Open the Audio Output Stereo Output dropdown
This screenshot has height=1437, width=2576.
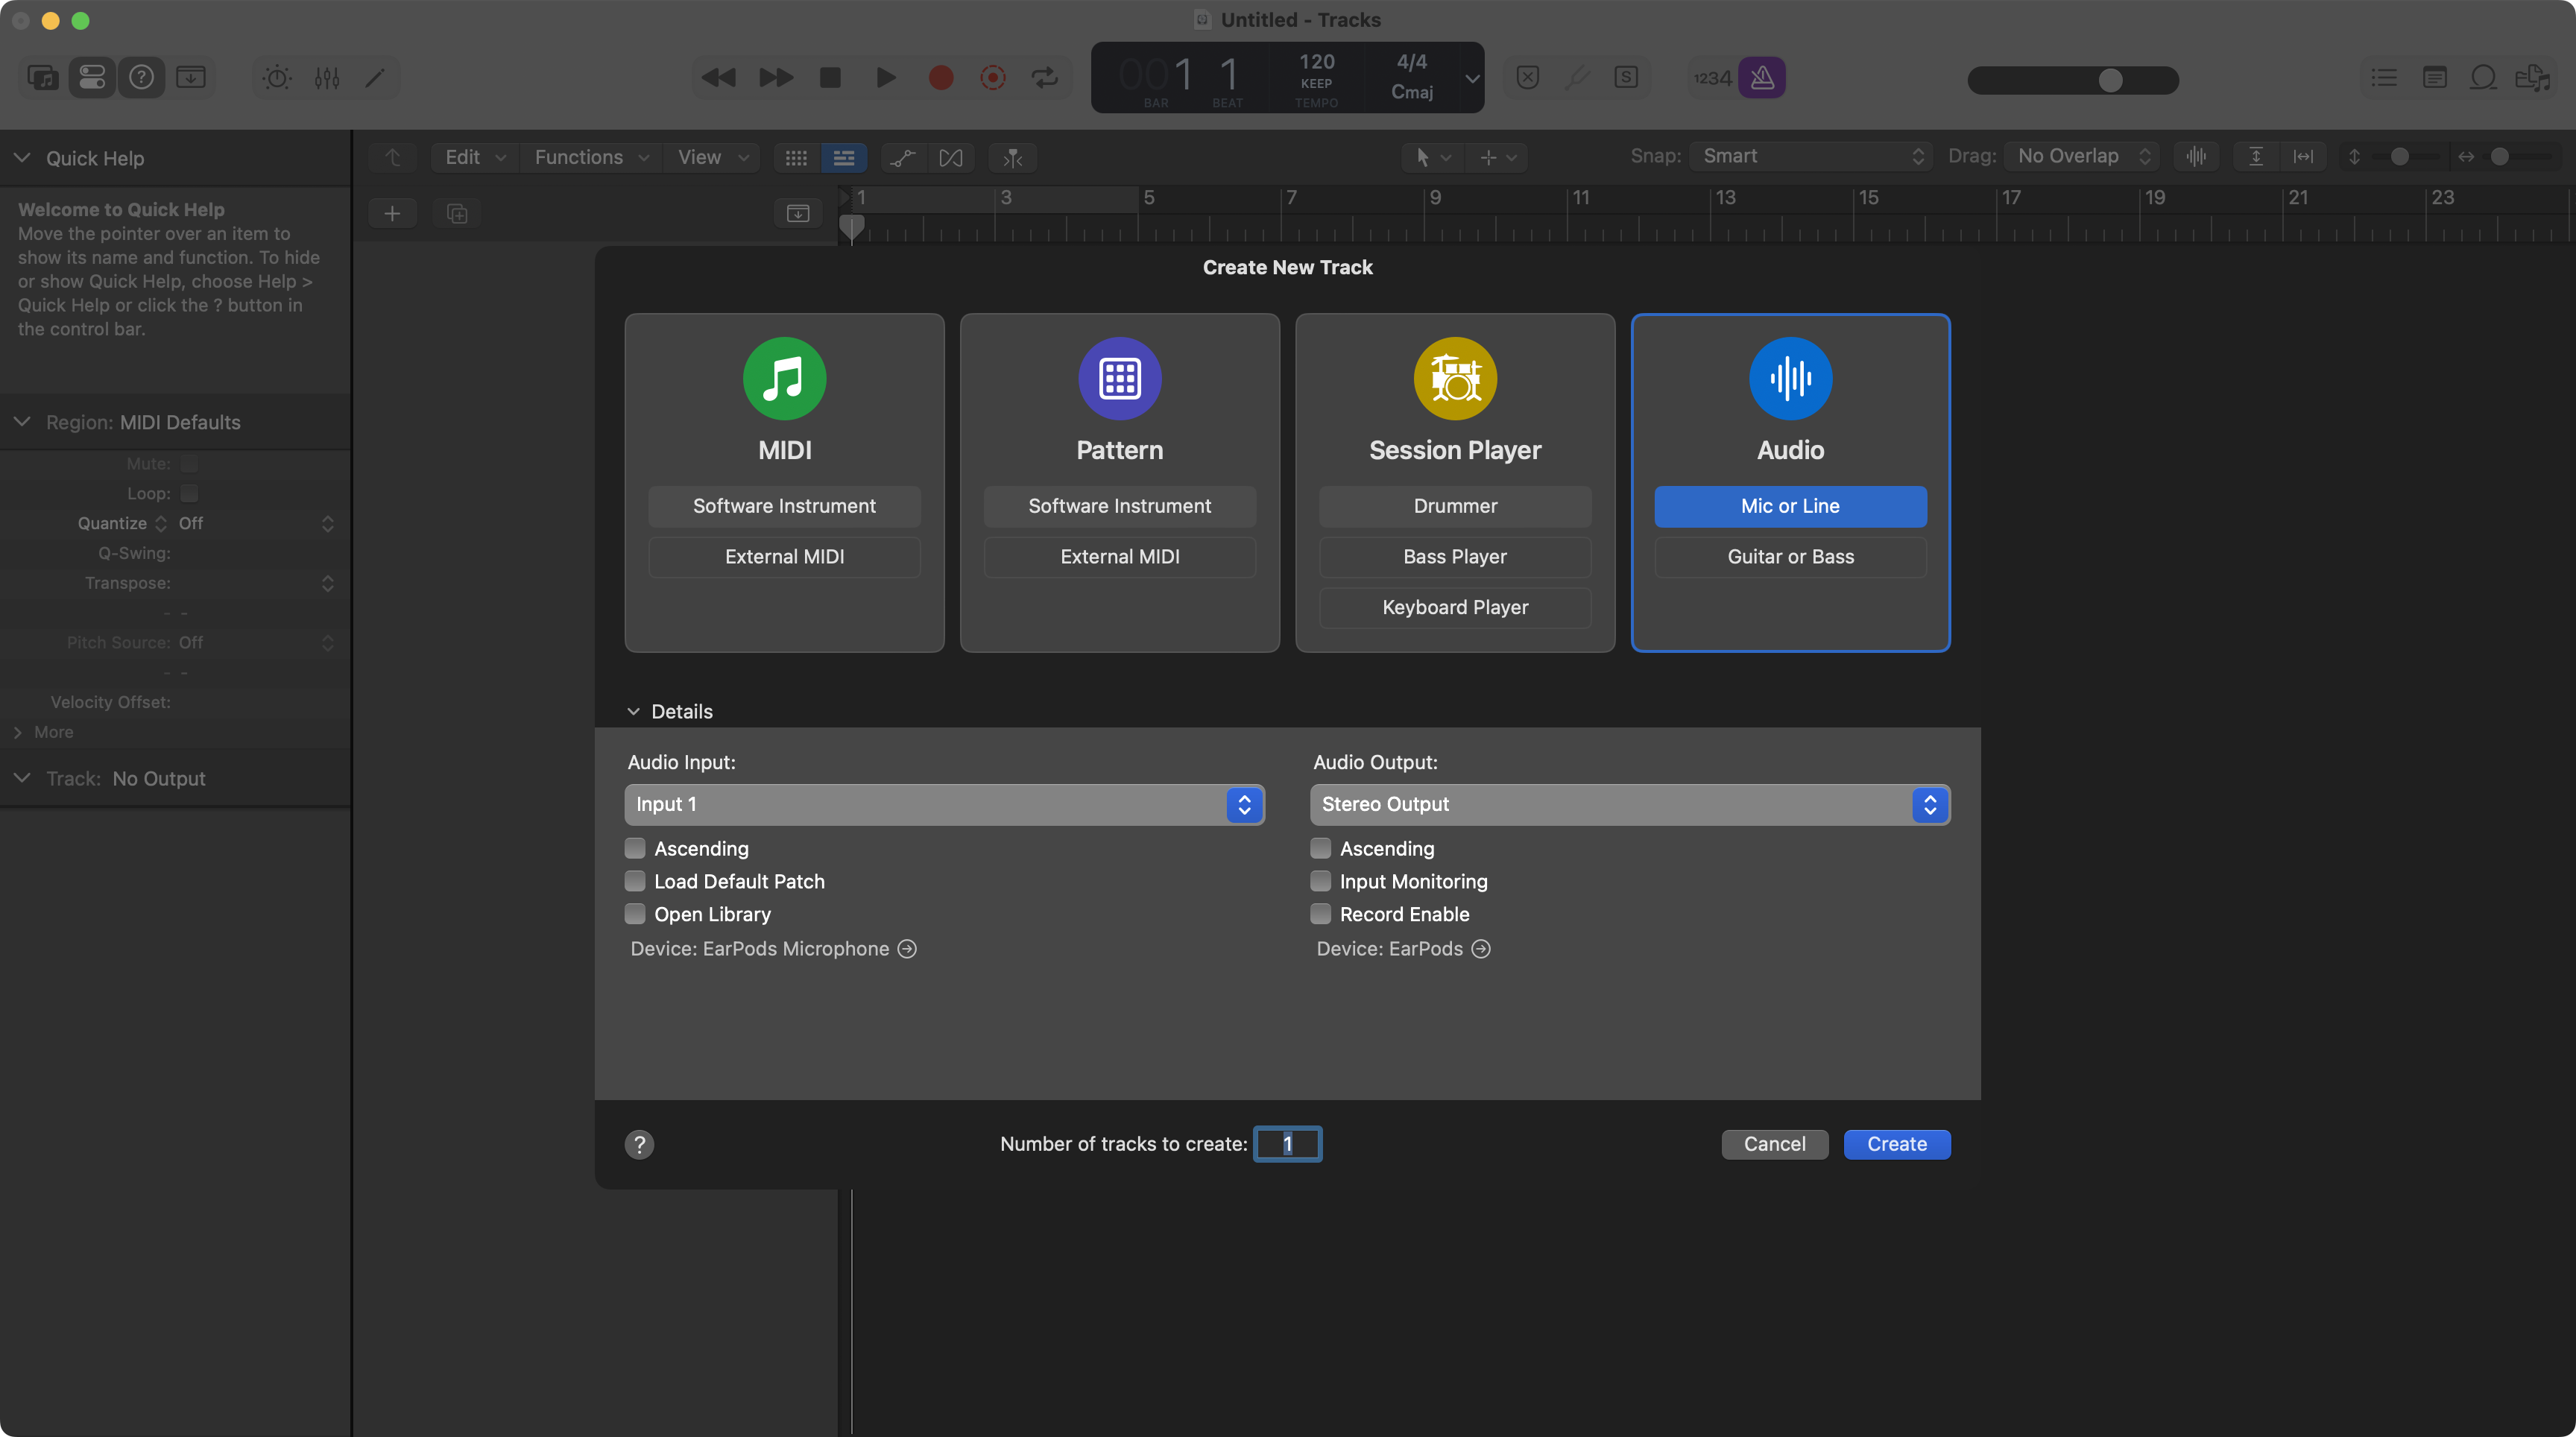tap(1629, 804)
